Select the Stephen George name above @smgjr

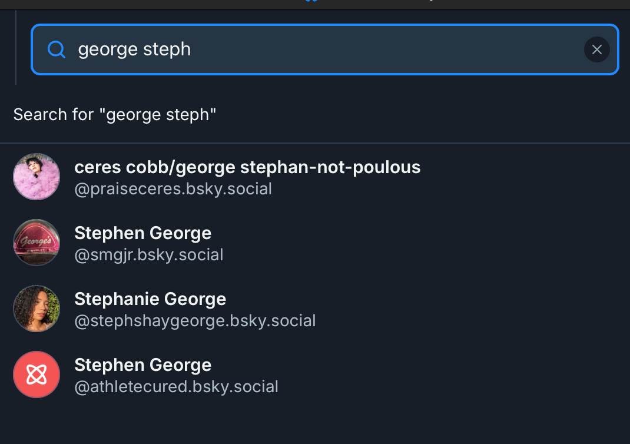click(142, 233)
